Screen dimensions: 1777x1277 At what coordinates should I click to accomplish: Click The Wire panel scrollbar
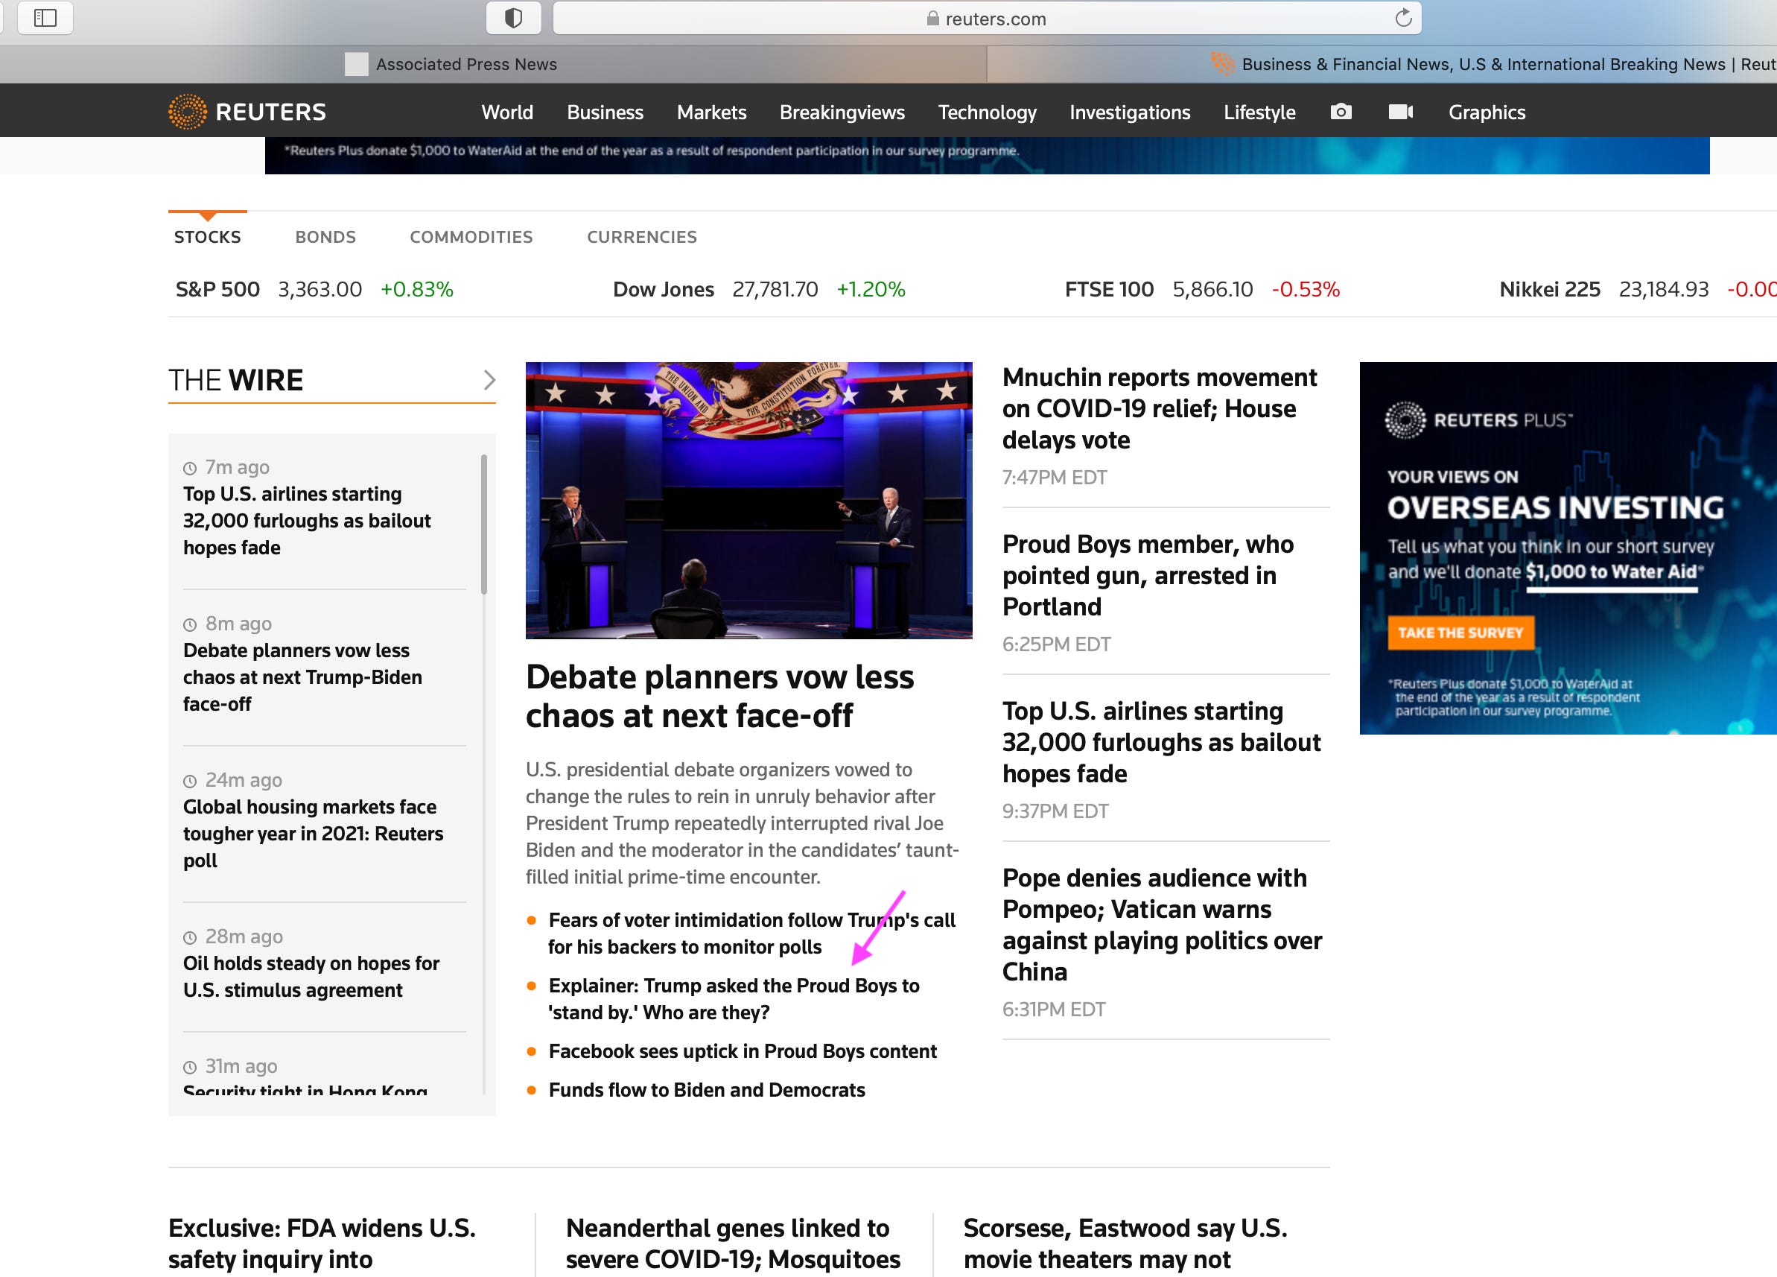(483, 524)
